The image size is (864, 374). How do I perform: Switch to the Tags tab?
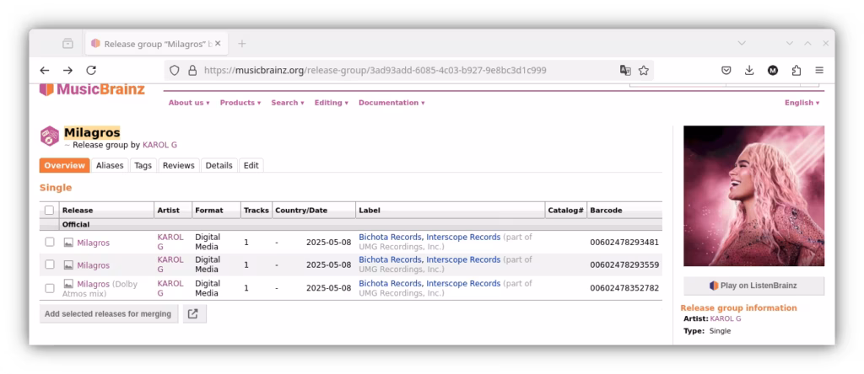(143, 166)
